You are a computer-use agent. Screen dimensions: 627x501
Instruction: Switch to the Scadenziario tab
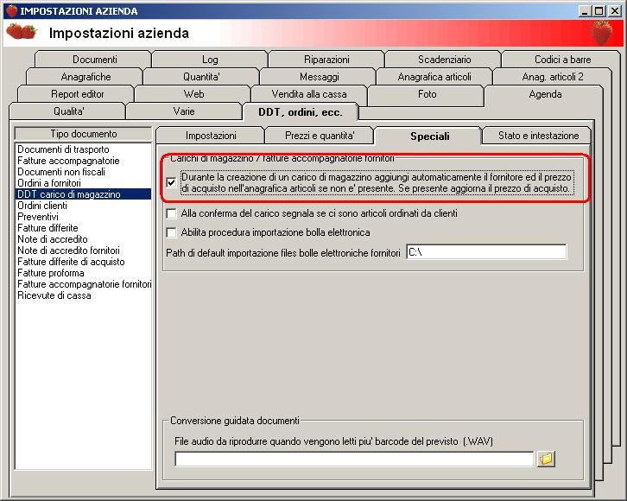coord(444,60)
